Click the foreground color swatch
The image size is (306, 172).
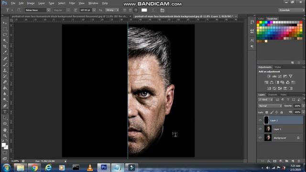click(x=3, y=145)
